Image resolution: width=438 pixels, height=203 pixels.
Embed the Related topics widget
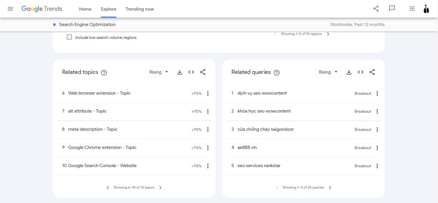[x=191, y=72]
